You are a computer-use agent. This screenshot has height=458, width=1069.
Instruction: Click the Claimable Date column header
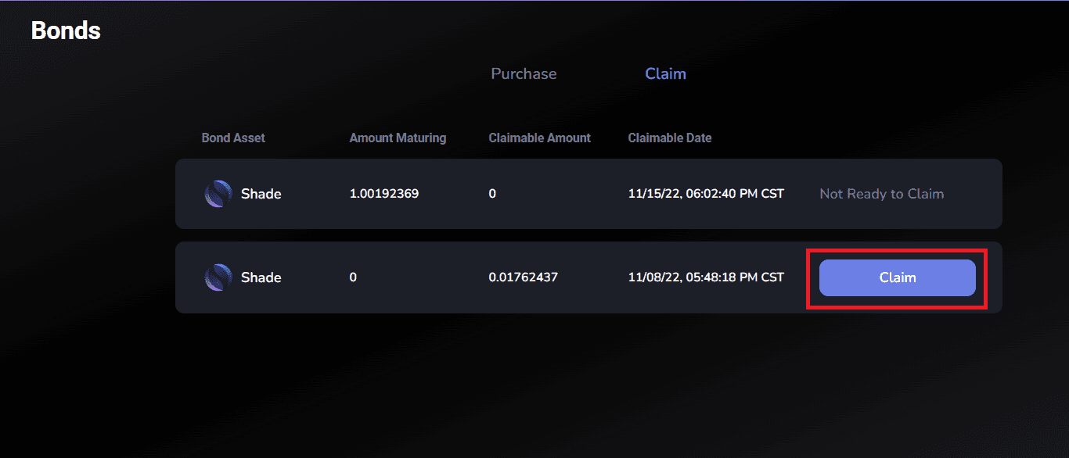pyautogui.click(x=670, y=138)
